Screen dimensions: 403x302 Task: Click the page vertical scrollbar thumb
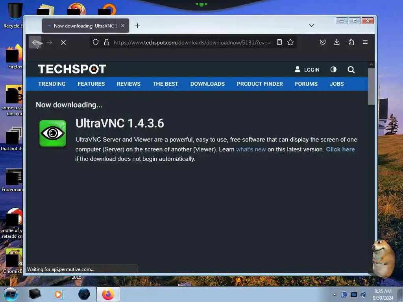[x=371, y=87]
